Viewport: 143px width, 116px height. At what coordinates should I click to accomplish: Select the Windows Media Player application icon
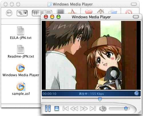click(20, 68)
